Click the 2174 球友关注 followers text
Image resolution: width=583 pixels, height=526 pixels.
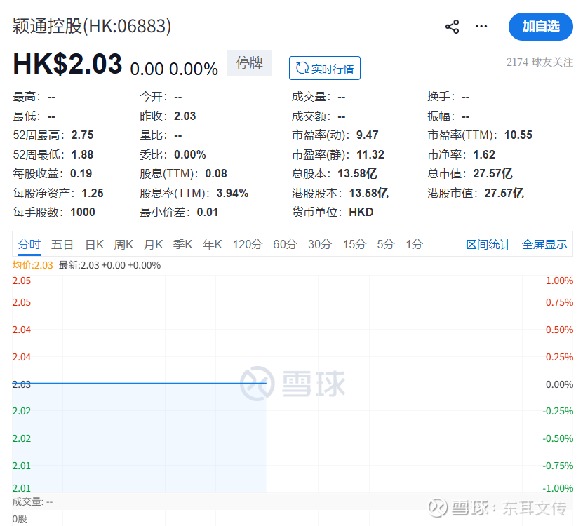[x=539, y=62]
